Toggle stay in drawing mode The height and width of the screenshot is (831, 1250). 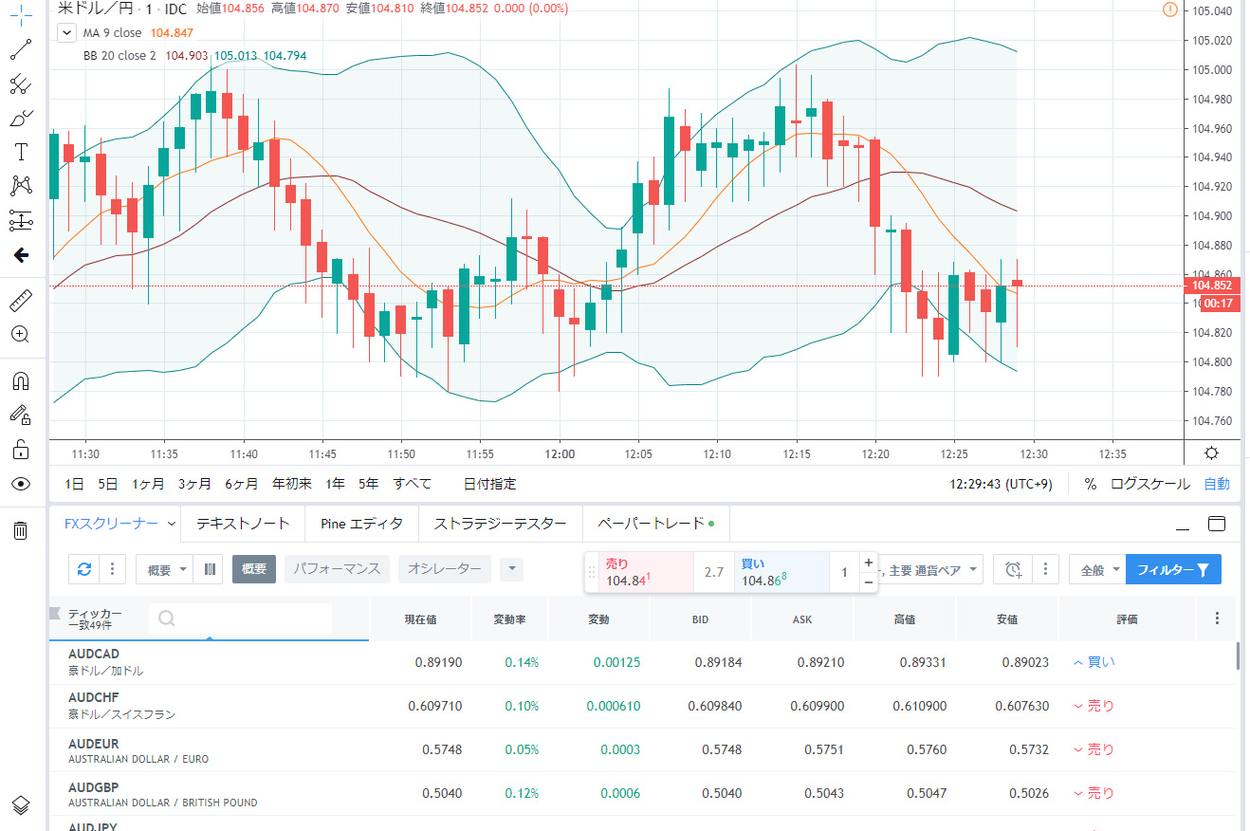click(21, 415)
